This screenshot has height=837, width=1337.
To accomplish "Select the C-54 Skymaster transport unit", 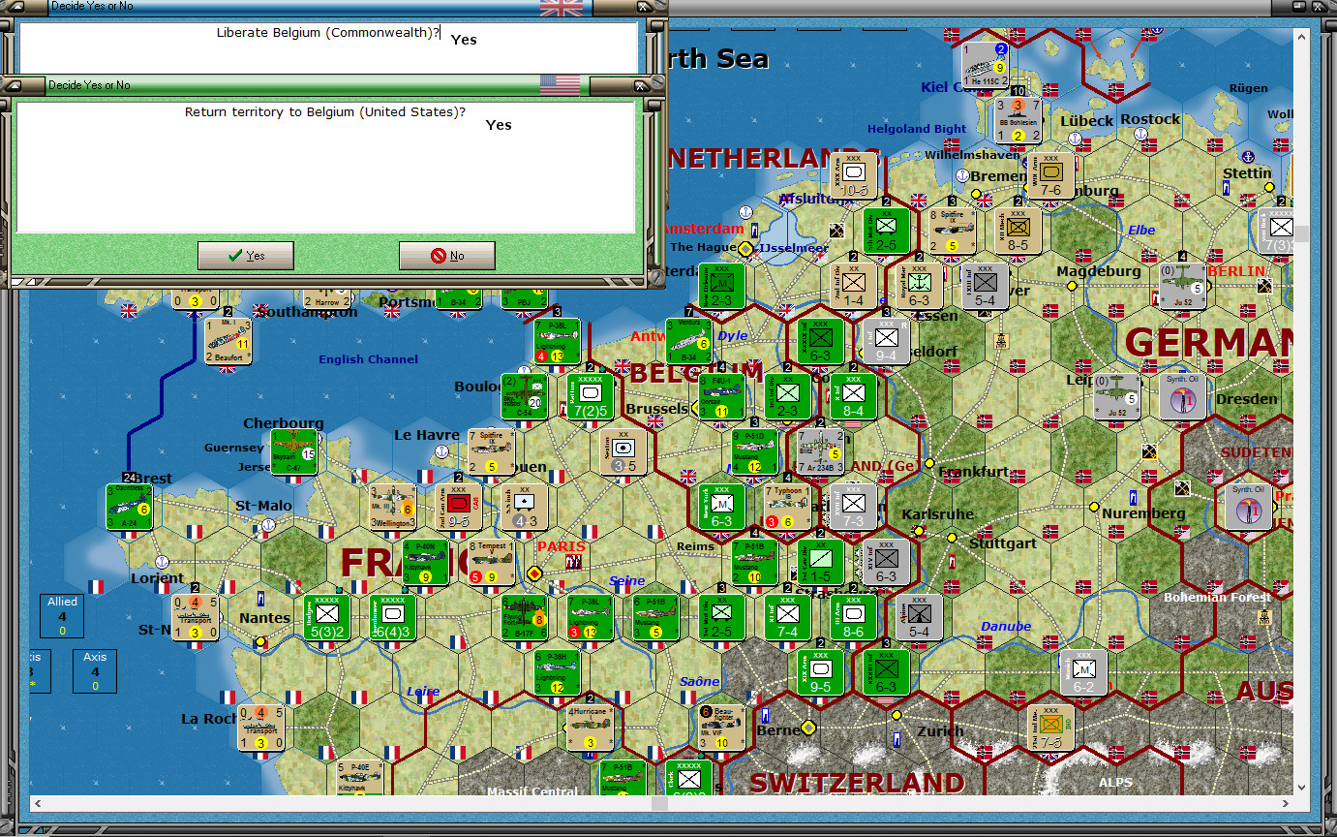I will point(525,396).
